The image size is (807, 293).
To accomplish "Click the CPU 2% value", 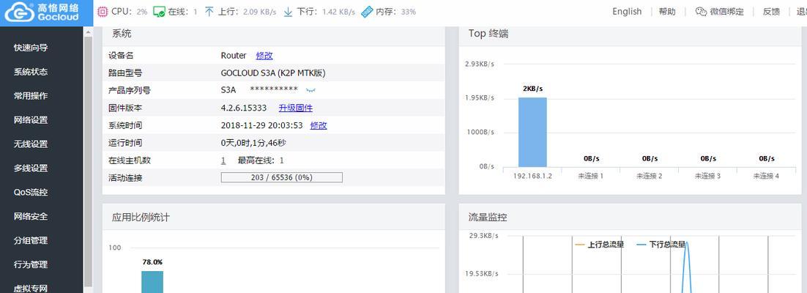I will click(x=142, y=12).
